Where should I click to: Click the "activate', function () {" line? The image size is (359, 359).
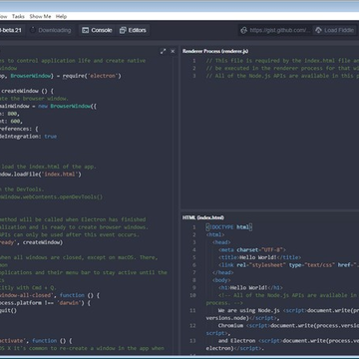[36, 341]
